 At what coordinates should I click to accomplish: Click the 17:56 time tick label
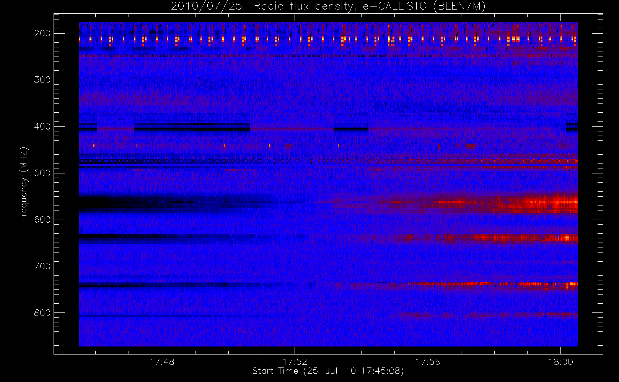(x=428, y=362)
